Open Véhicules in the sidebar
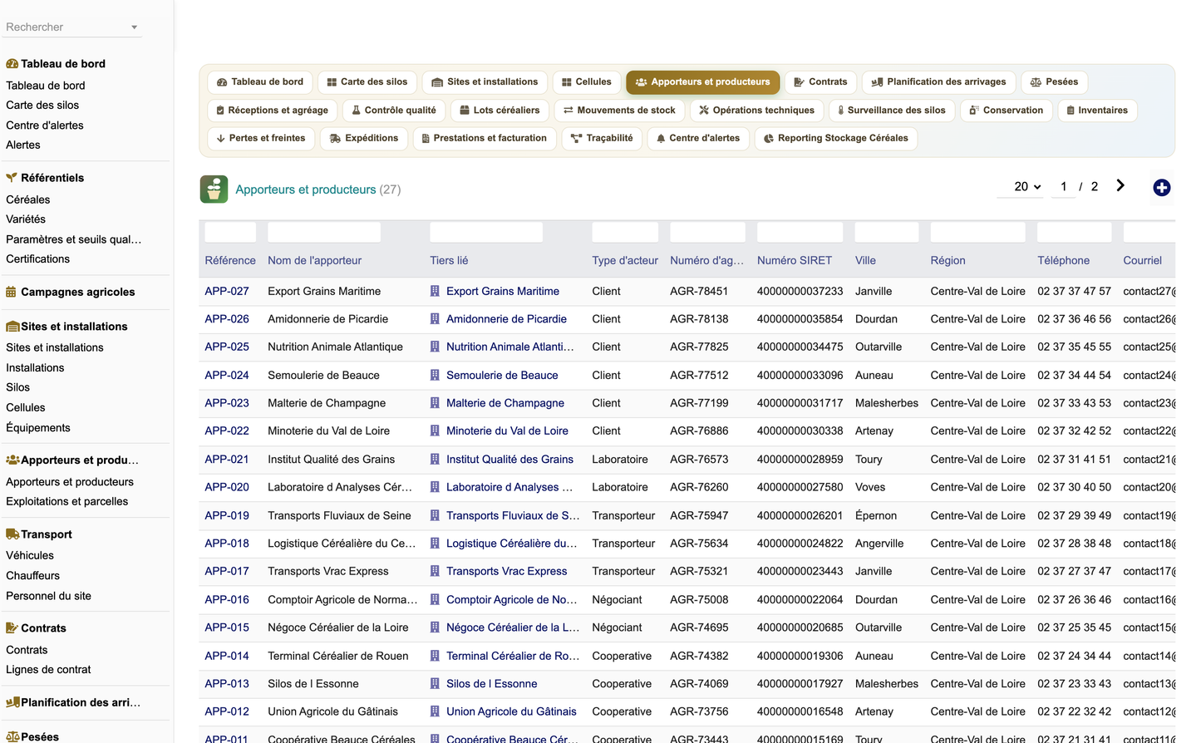The image size is (1201, 743). point(30,556)
